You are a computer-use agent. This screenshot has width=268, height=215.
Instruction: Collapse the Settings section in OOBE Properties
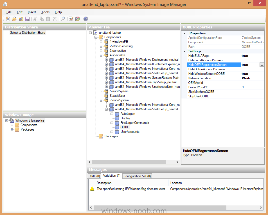pyautogui.click(x=184, y=51)
